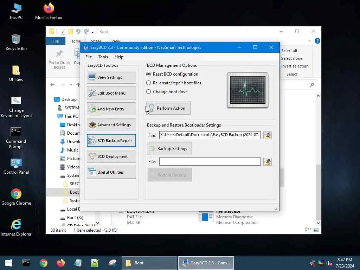Click the heartbeat monitor graphic
Screen dimensions: 360x270
coord(247,90)
